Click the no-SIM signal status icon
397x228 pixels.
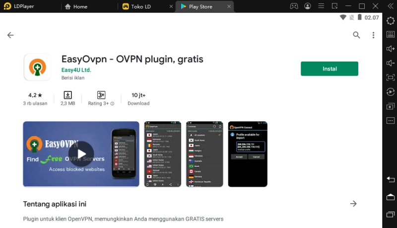(x=351, y=17)
